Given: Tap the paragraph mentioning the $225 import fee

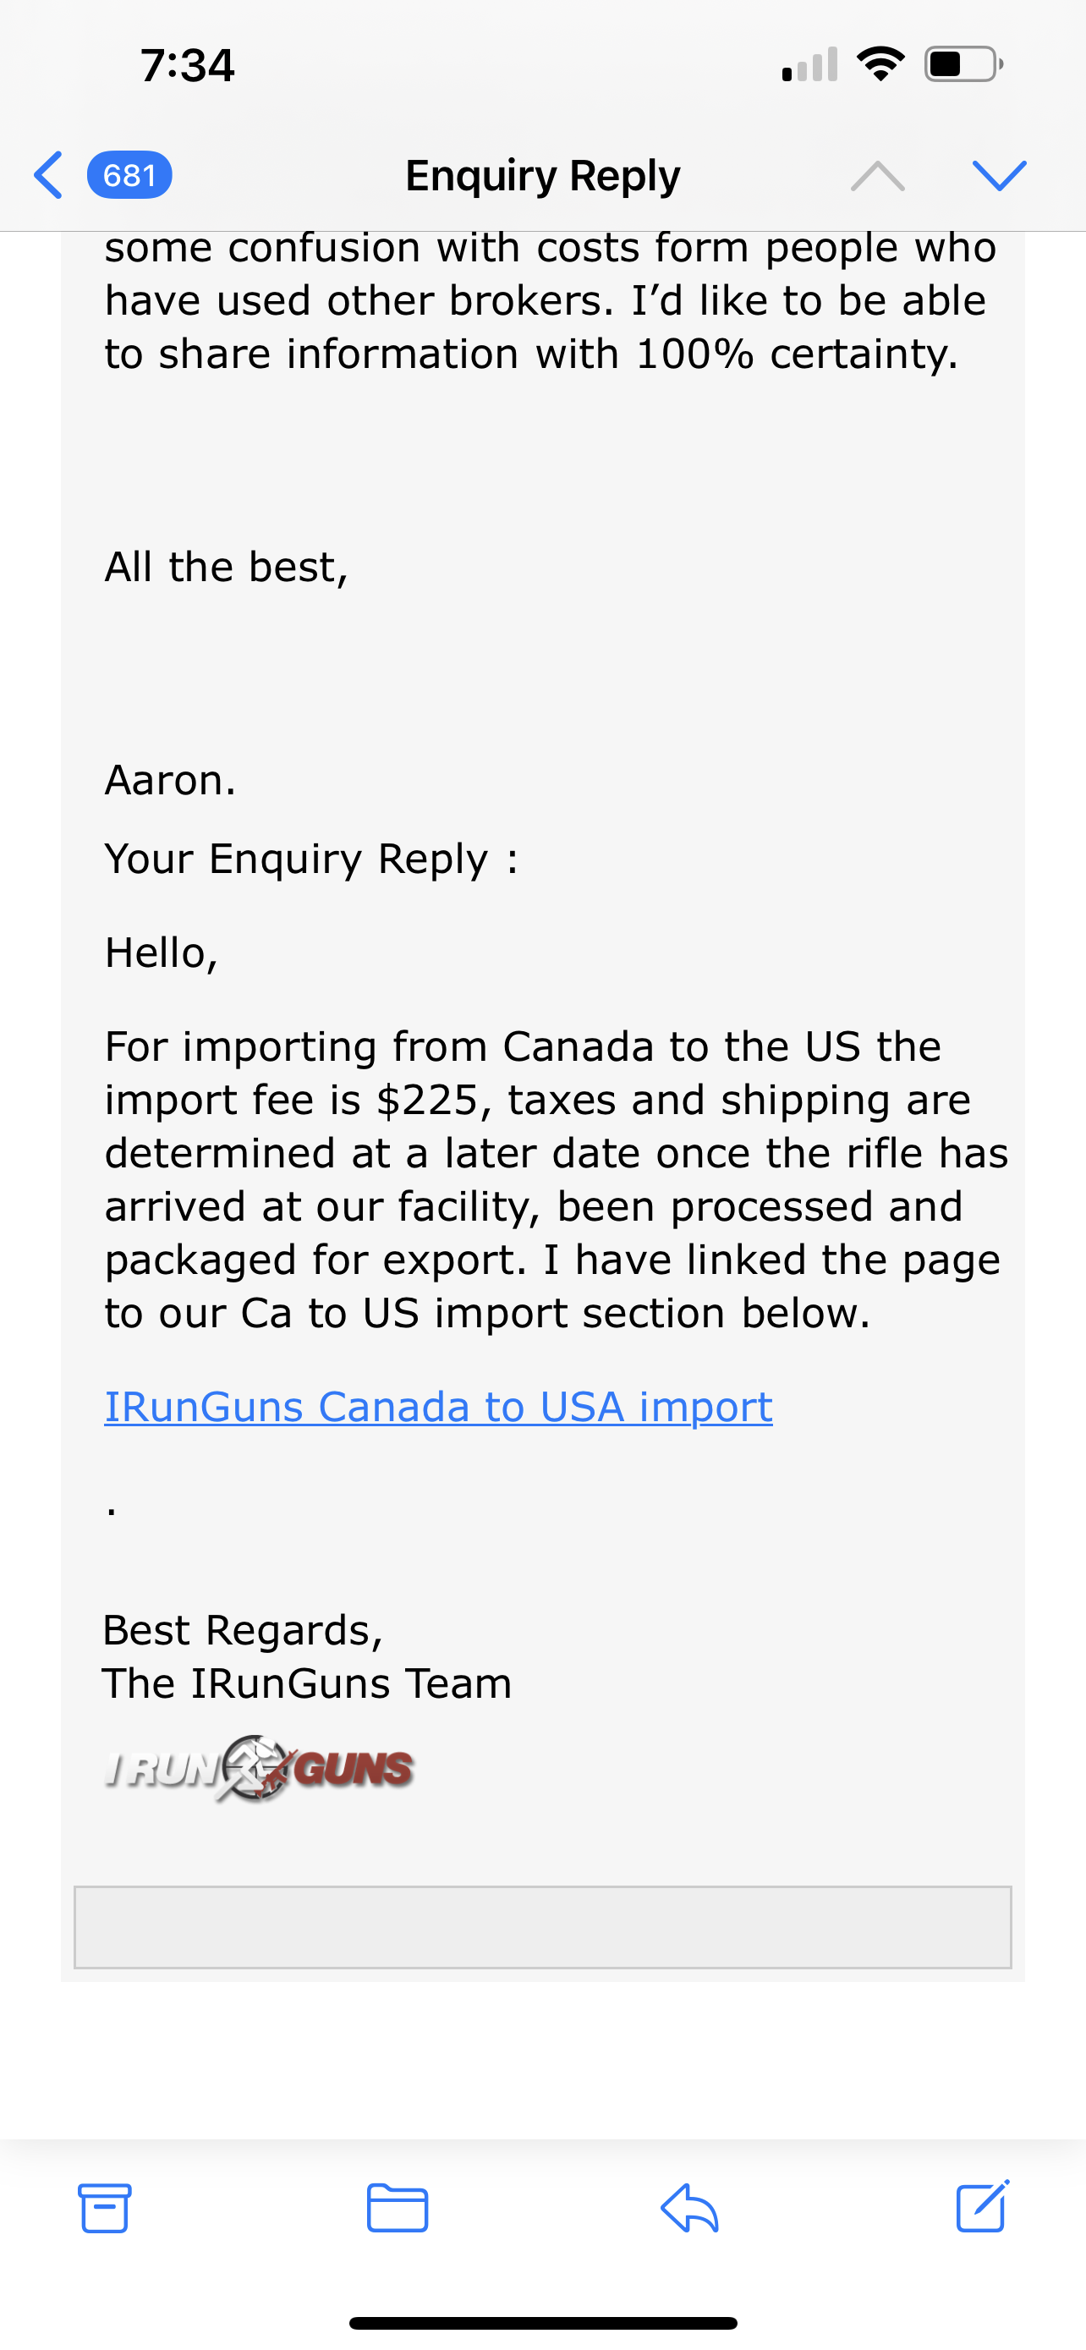Looking at the screenshot, I should (557, 1179).
